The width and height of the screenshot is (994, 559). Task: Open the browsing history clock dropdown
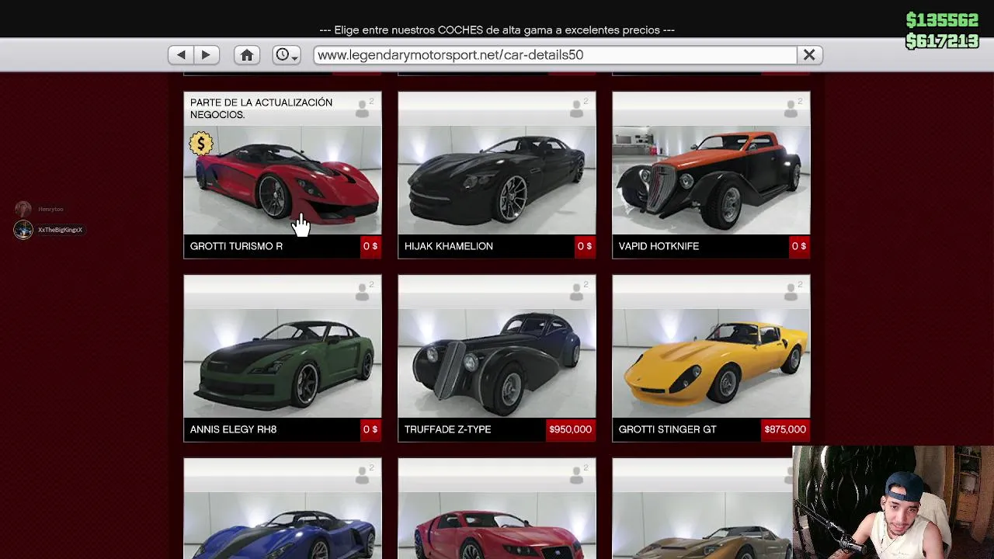287,55
